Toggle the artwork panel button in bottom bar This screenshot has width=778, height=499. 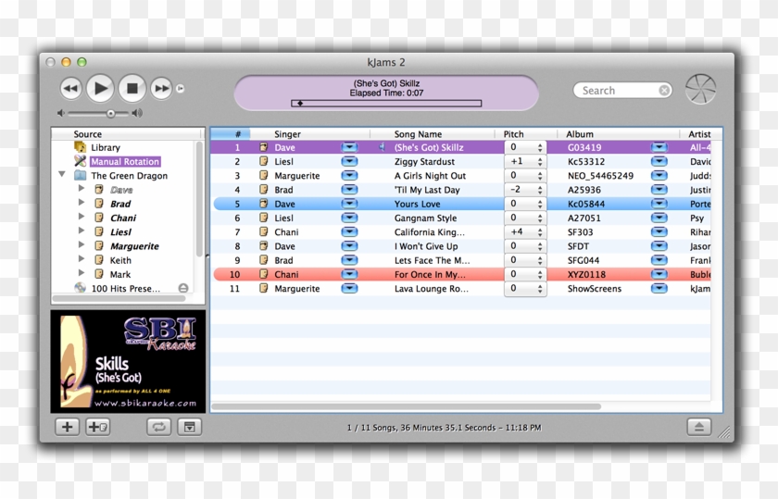pos(189,427)
